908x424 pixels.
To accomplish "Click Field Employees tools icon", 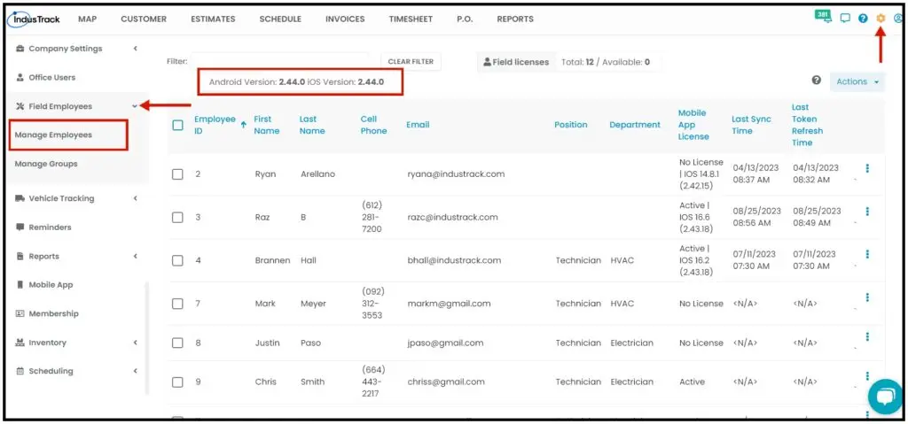I will [x=20, y=106].
